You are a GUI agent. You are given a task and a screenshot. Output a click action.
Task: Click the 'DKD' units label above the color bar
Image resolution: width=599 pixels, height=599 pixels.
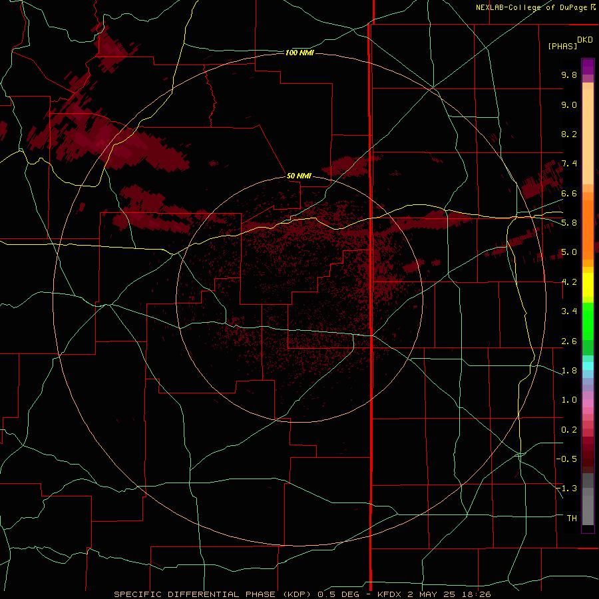point(585,40)
